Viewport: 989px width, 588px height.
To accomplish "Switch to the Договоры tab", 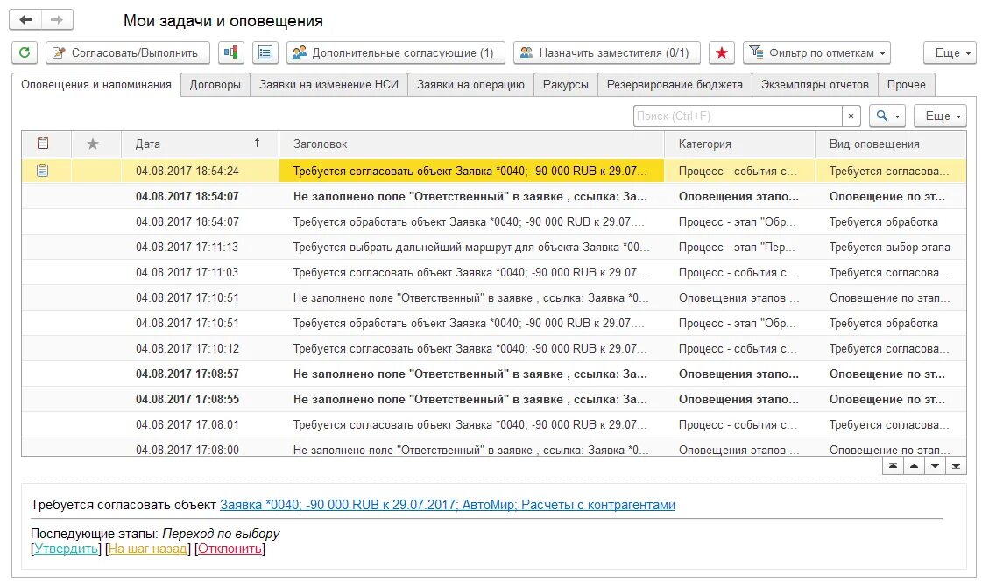I will click(x=214, y=84).
